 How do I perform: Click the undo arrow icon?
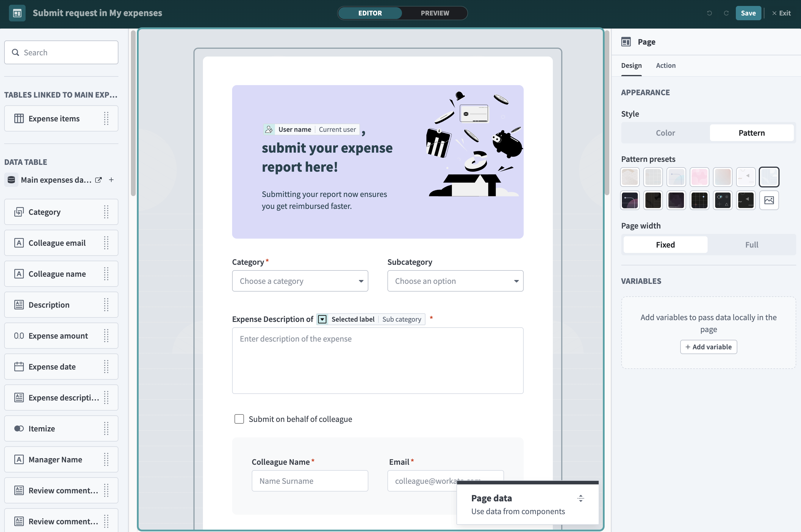click(709, 13)
